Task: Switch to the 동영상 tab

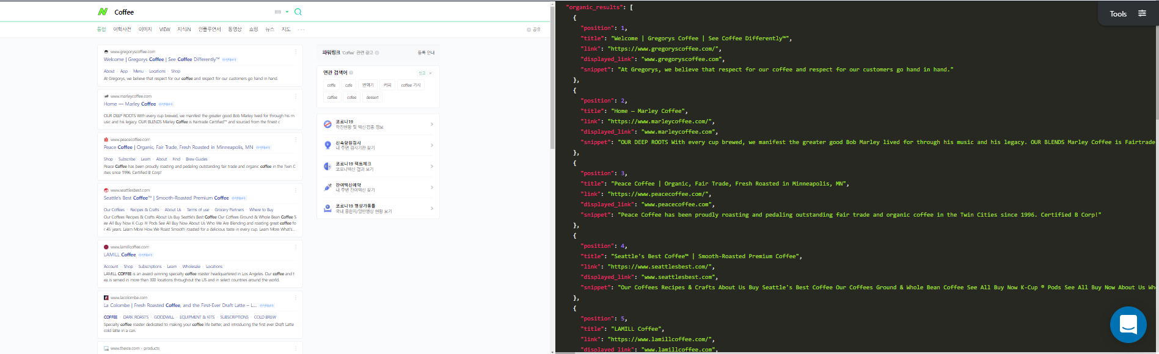Action: [235, 29]
